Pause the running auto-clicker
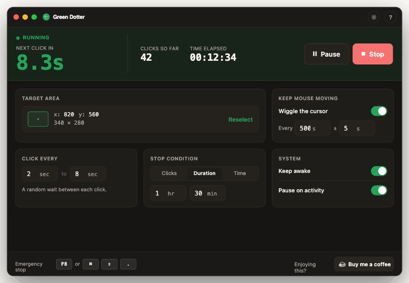This screenshot has width=409, height=283. (x=327, y=54)
